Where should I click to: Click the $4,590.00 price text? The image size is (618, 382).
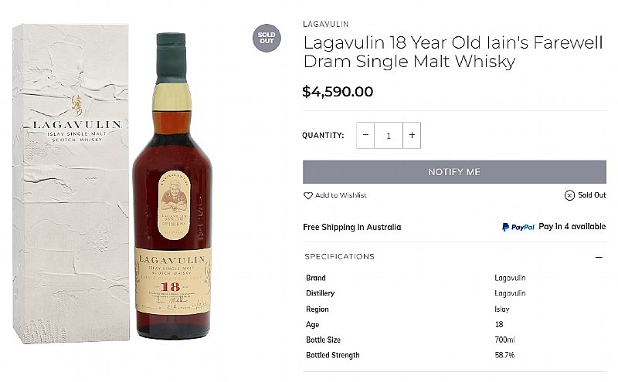click(338, 92)
